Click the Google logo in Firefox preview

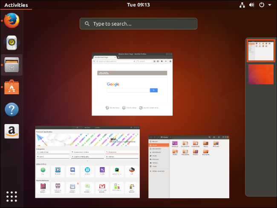point(113,84)
